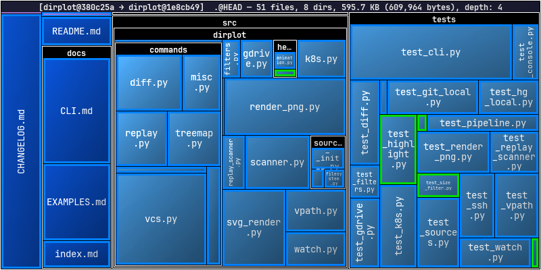Click the test_diff.py tile
The width and height of the screenshot is (541, 270).
click(365, 123)
